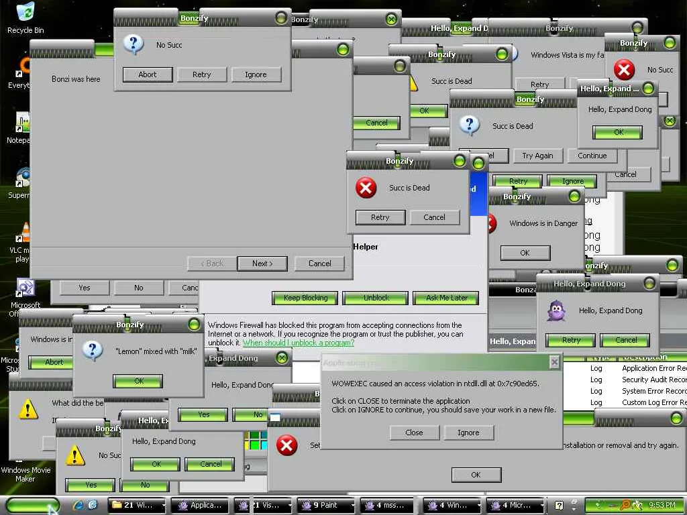Click Ignore in the top No Succ dialog
The height and width of the screenshot is (515, 687).
[256, 74]
